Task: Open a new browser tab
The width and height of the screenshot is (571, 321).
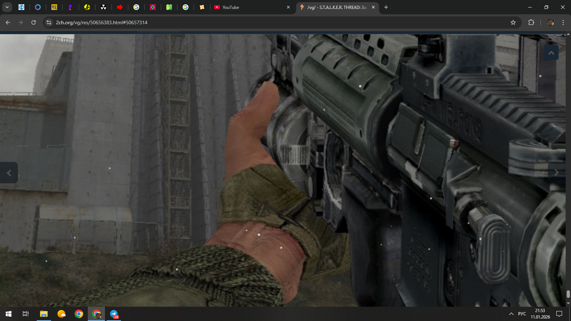Action: [386, 7]
